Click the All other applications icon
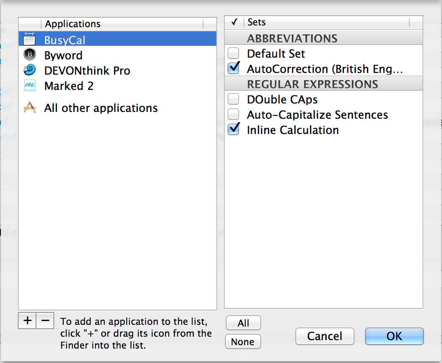Image resolution: width=442 pixels, height=363 pixels. [30, 107]
